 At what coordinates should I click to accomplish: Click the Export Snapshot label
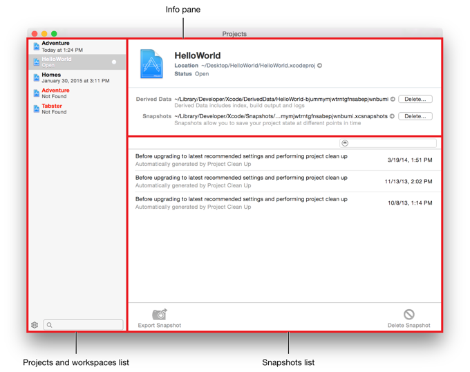(x=160, y=325)
